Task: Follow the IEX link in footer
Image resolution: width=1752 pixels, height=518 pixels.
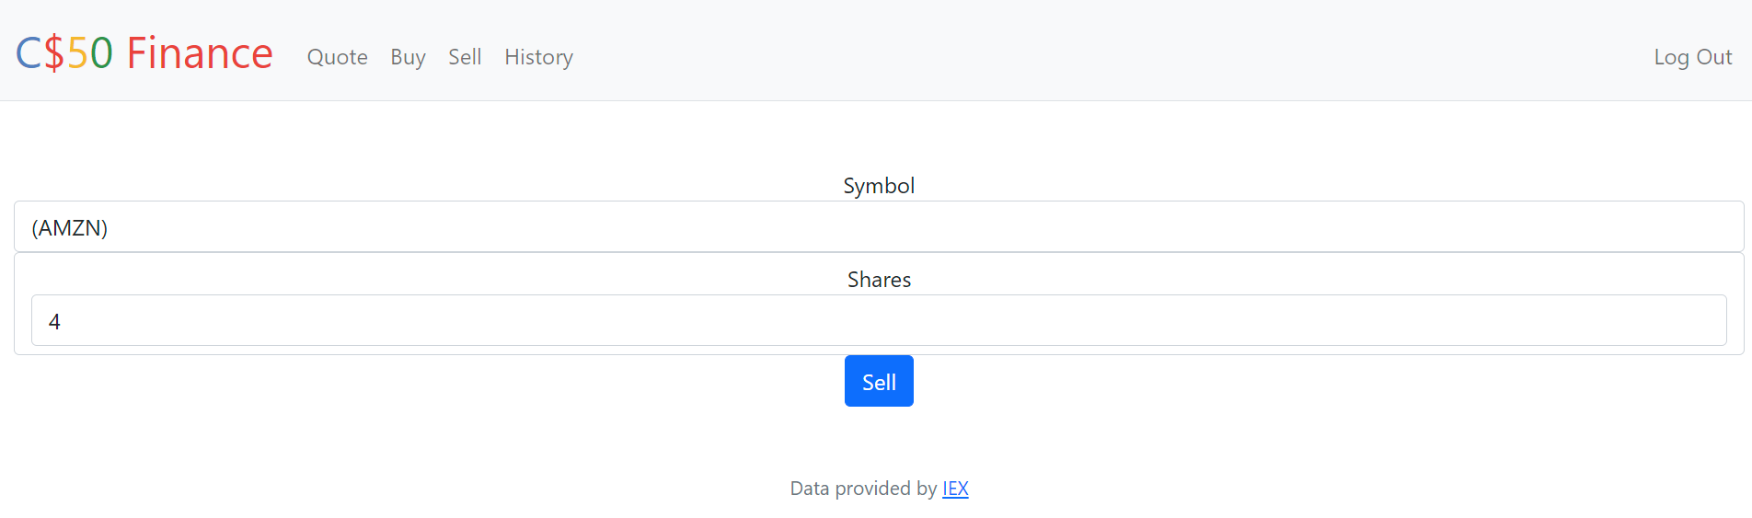Action: (955, 489)
